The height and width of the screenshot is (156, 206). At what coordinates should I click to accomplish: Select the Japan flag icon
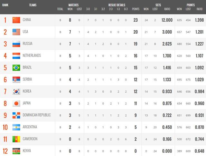coord(16,103)
